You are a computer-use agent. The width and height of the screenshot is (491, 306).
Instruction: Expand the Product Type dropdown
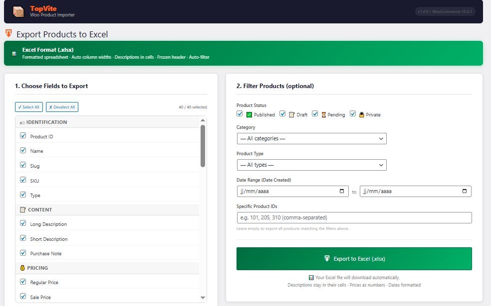(x=311, y=165)
